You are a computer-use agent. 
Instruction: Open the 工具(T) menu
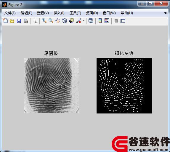point(75,13)
